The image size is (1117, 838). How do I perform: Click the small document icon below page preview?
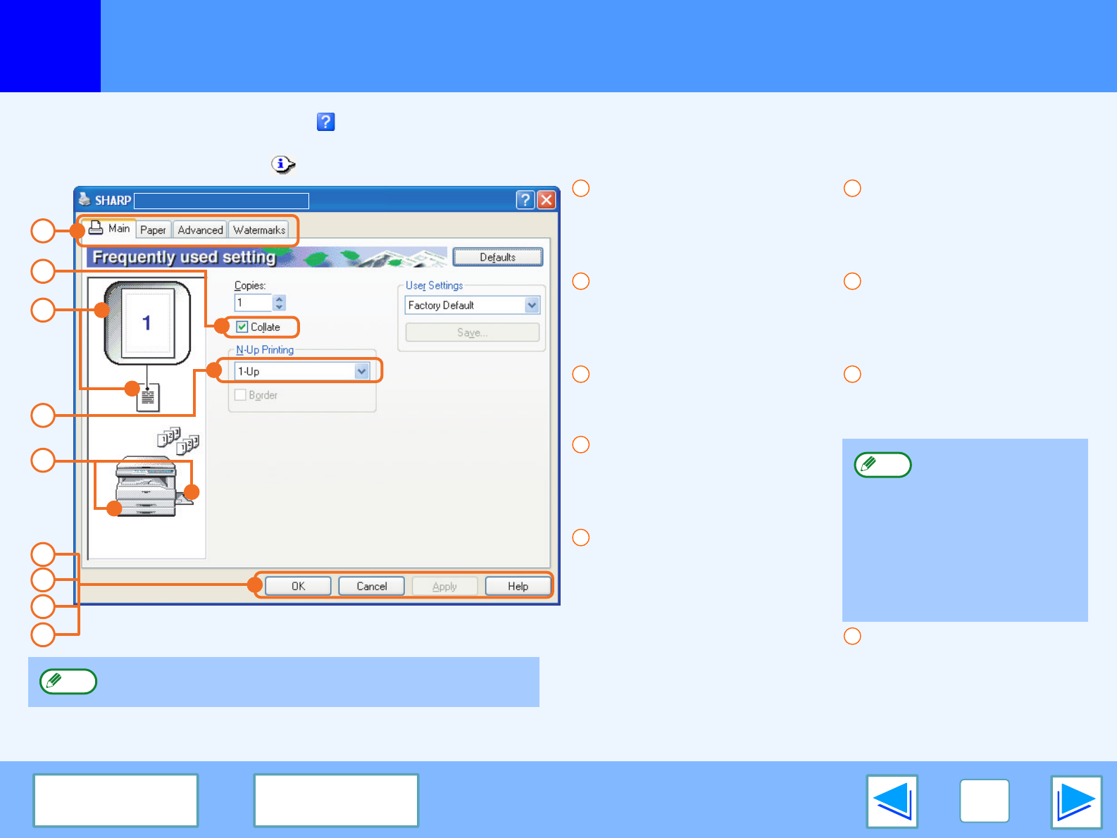click(x=148, y=398)
